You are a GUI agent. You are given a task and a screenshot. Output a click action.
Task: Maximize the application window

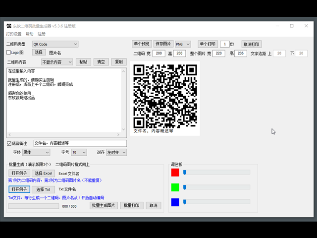coord(292,26)
